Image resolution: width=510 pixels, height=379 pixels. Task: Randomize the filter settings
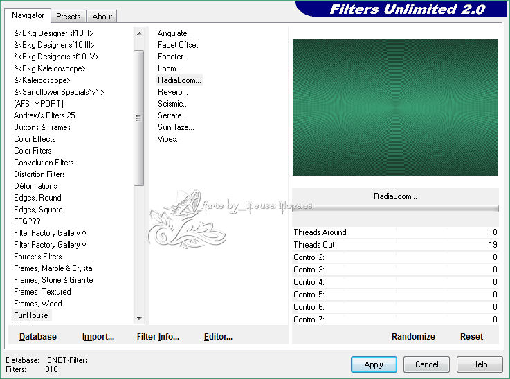click(x=413, y=336)
